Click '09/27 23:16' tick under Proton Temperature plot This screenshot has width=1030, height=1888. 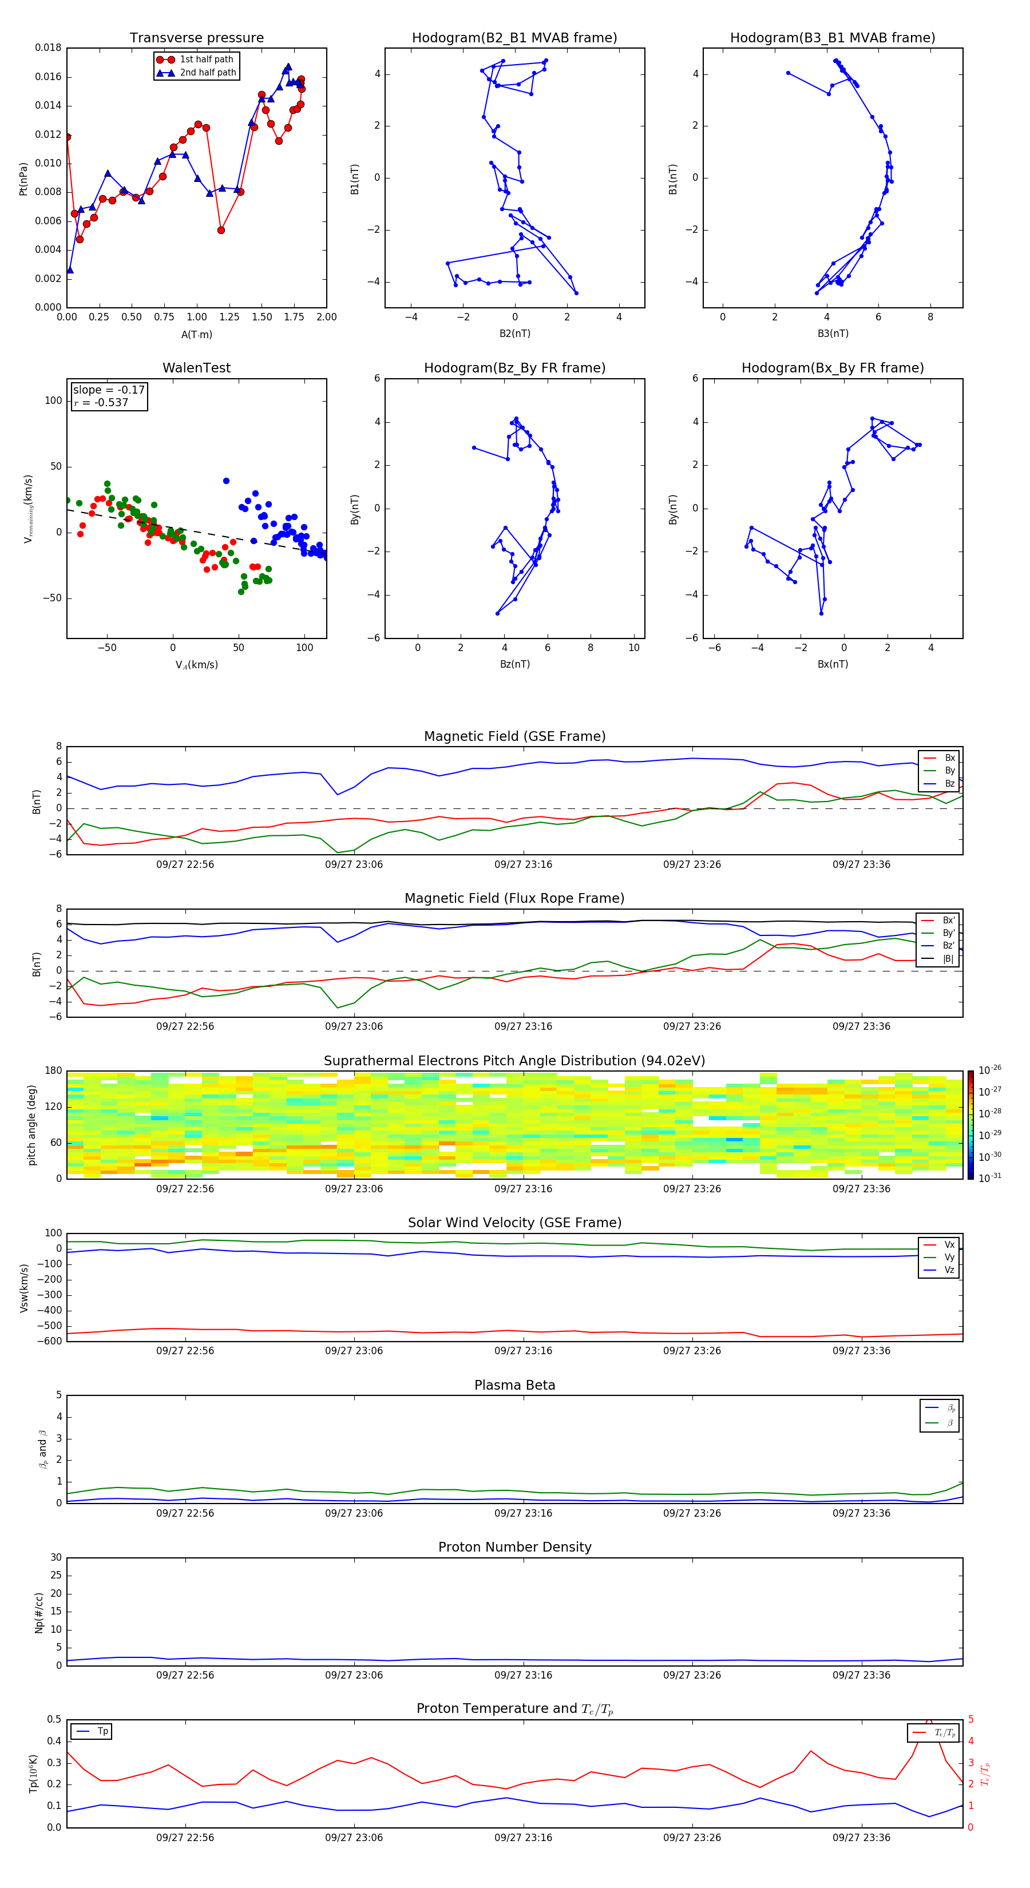pyautogui.click(x=522, y=1838)
